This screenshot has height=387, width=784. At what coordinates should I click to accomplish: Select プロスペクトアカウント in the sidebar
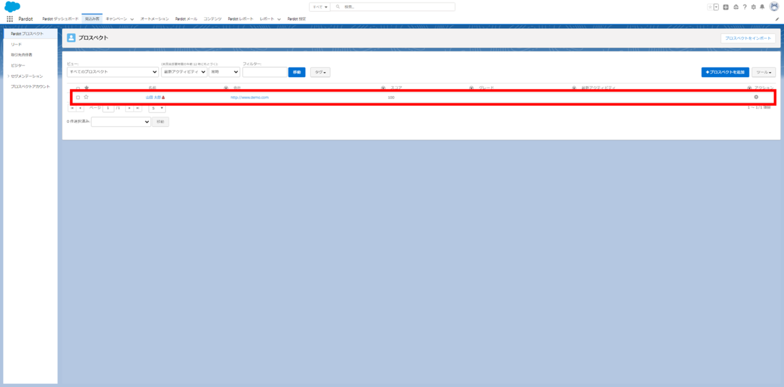pos(31,86)
